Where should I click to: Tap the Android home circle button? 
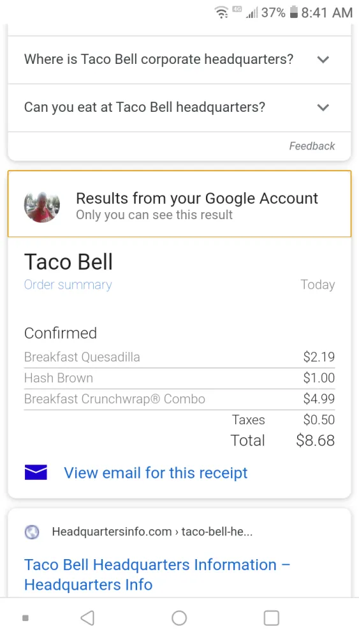coord(179,618)
